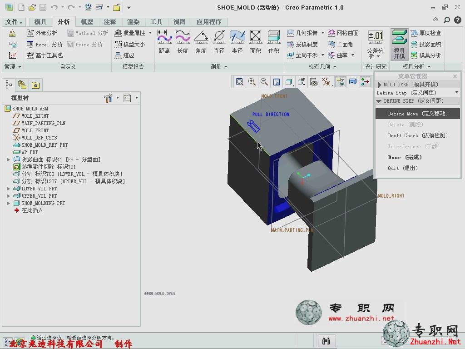
Task: Open 基于工具包 toolkit-based analysis
Action: [45, 55]
